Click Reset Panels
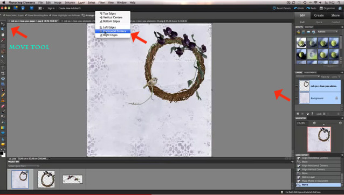344x195 pixels. 281,8
